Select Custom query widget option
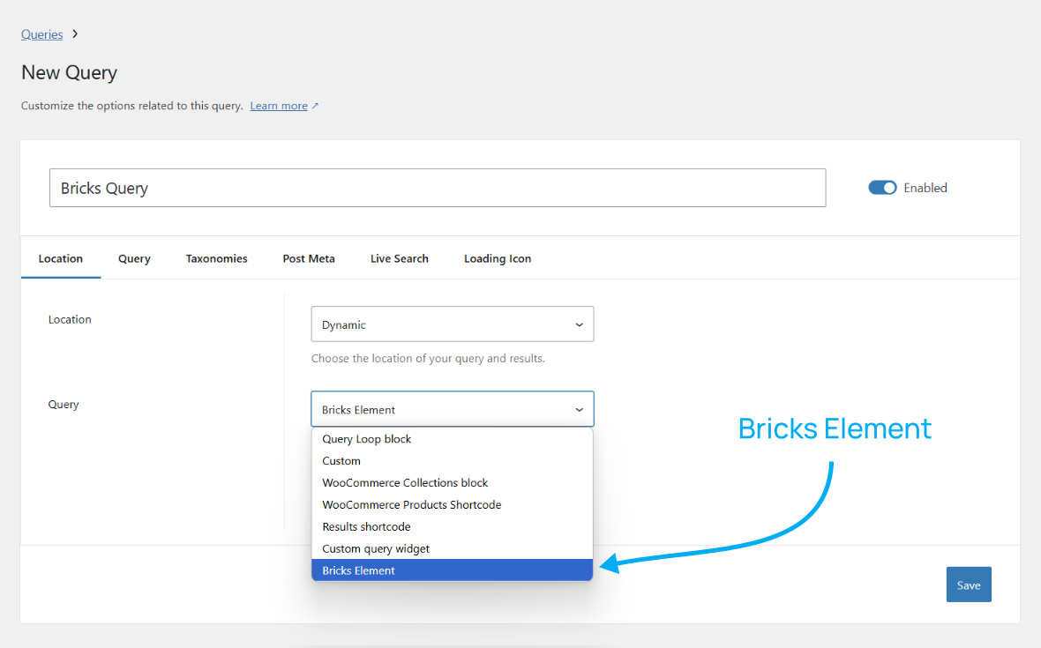Viewport: 1041px width, 648px height. click(x=452, y=548)
